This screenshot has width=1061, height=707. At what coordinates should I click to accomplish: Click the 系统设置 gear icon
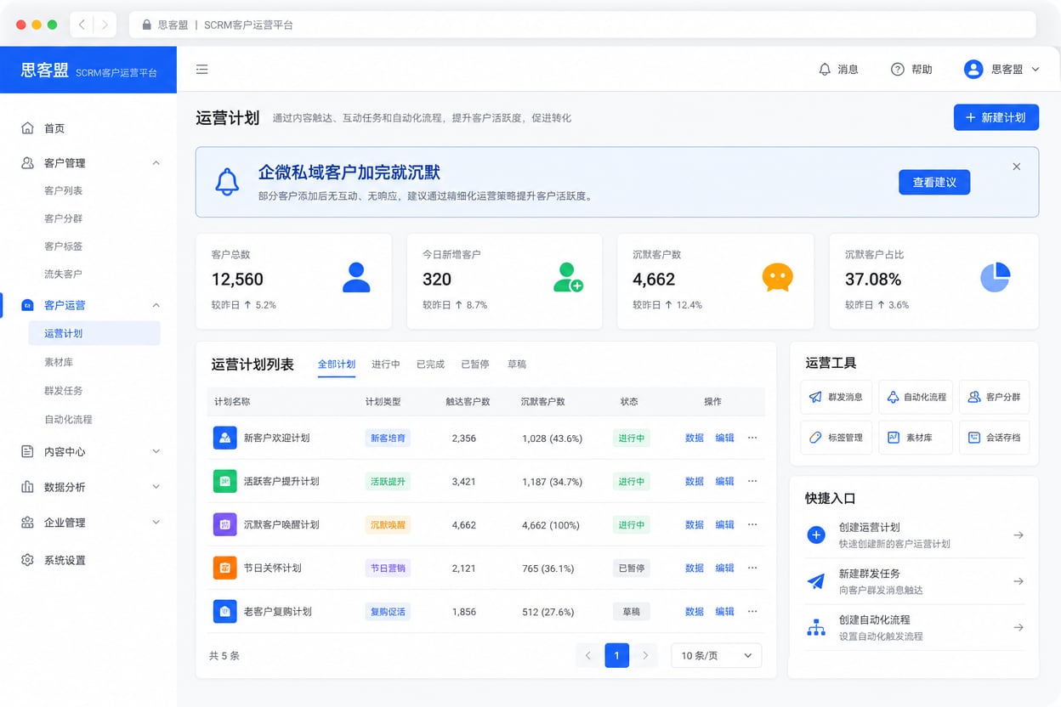pyautogui.click(x=27, y=560)
